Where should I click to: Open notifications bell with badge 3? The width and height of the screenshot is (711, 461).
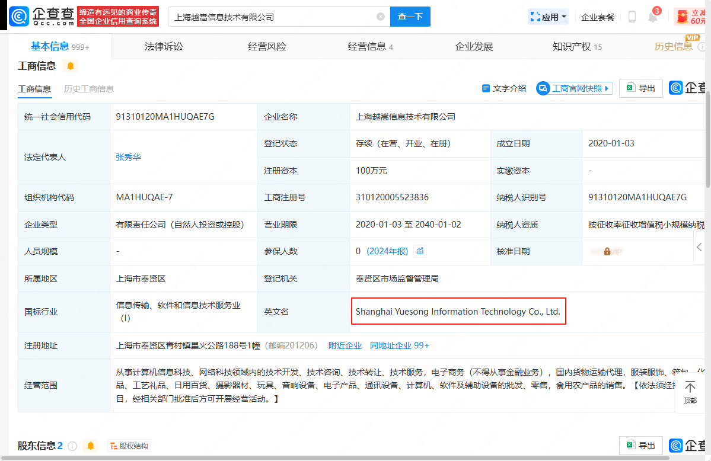[652, 17]
